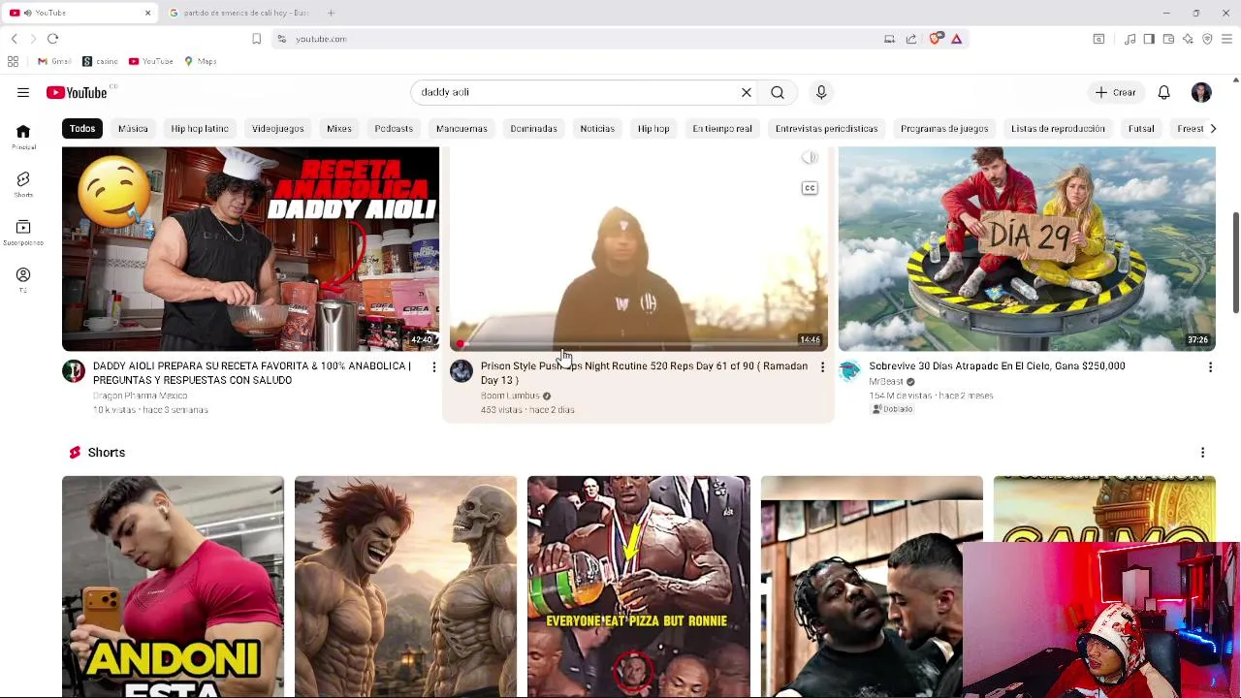This screenshot has height=698, width=1241.
Task: Open options menu for MrBeast video
Action: [x=1210, y=367]
